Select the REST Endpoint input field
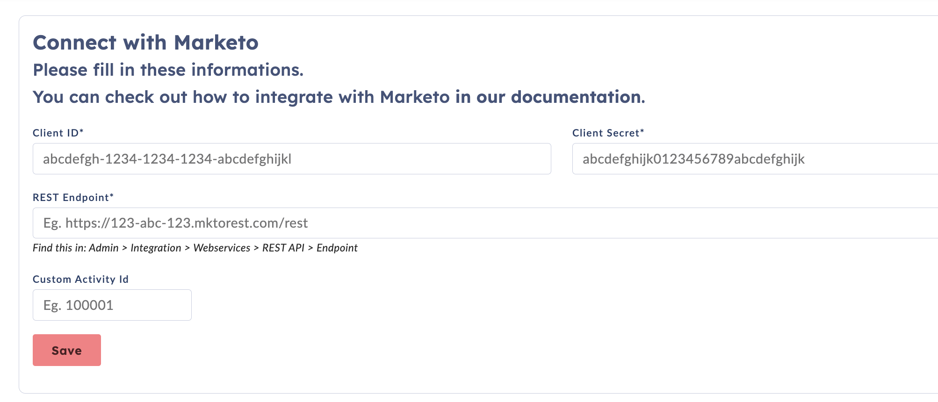The height and width of the screenshot is (402, 938). 485,223
